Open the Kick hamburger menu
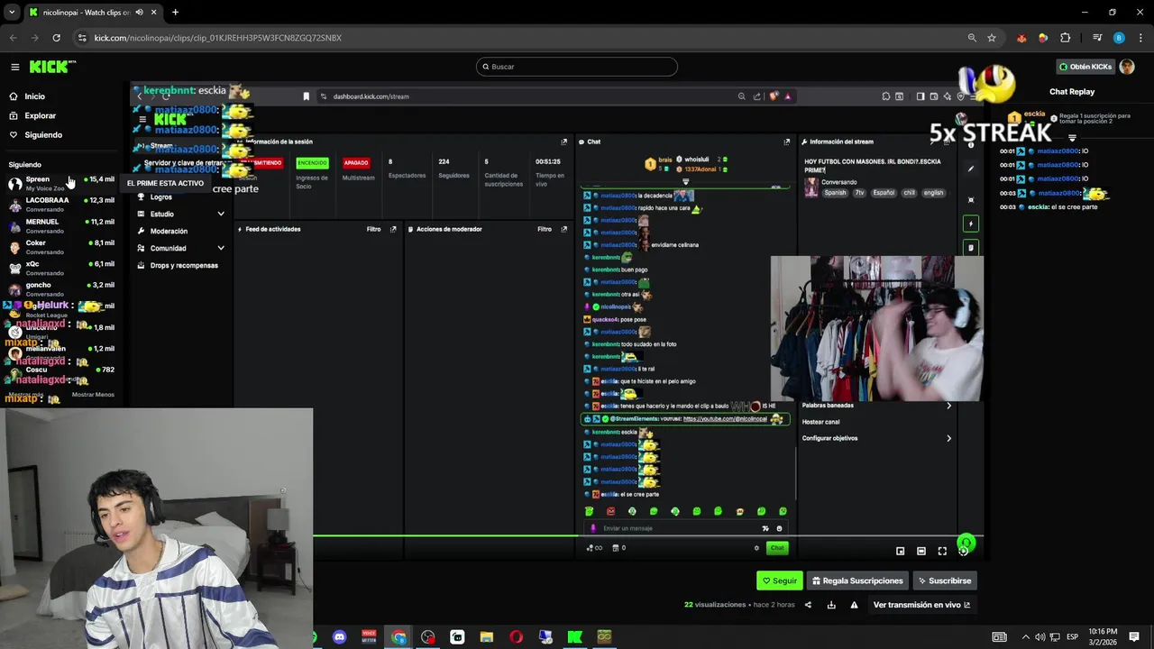This screenshot has width=1154, height=649. tap(15, 67)
